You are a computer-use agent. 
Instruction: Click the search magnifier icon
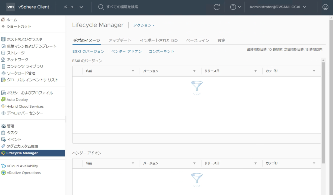[x=101, y=7]
